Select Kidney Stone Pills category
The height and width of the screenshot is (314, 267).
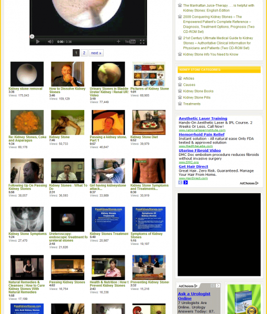pos(197,97)
